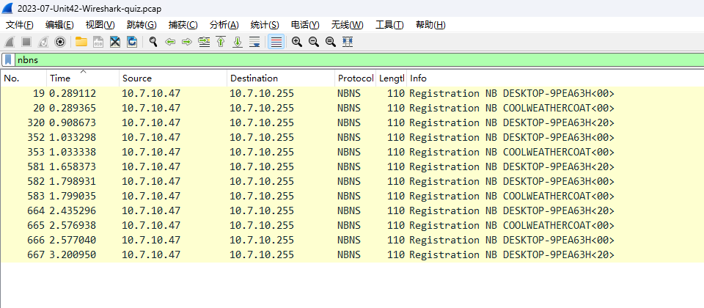
Task: Select packet 352 at time 1.033298
Action: (352, 137)
